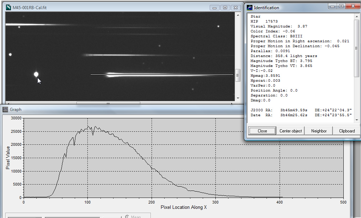Click the 'Star' heading in Identification
This screenshot has width=361, height=218.
pos(256,17)
